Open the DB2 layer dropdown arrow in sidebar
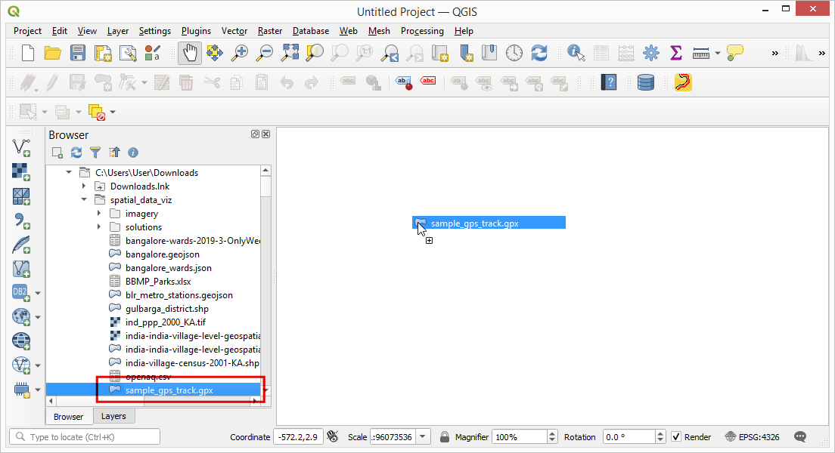Viewport: 835px width, 453px height. click(x=38, y=293)
